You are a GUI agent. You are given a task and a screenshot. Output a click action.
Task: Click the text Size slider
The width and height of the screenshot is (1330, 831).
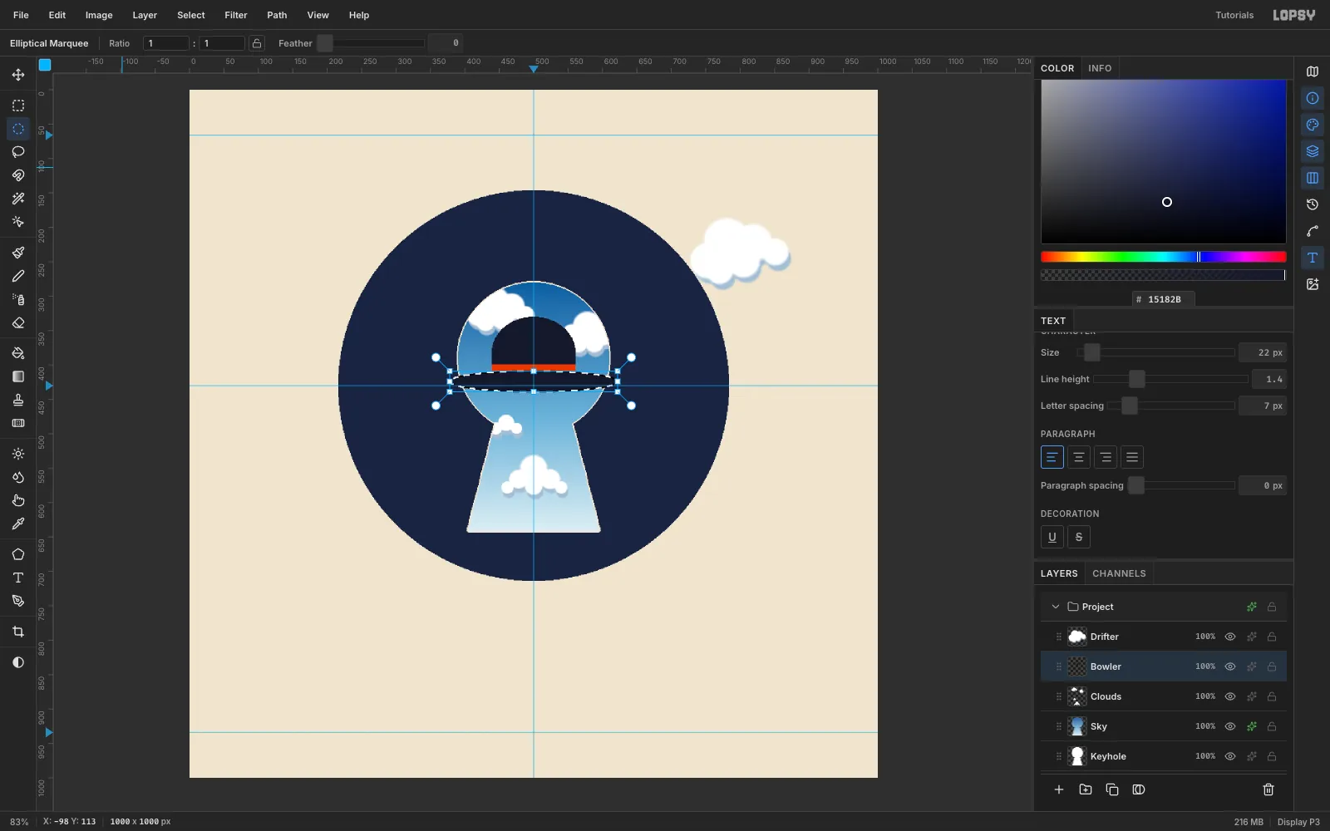click(x=1155, y=352)
